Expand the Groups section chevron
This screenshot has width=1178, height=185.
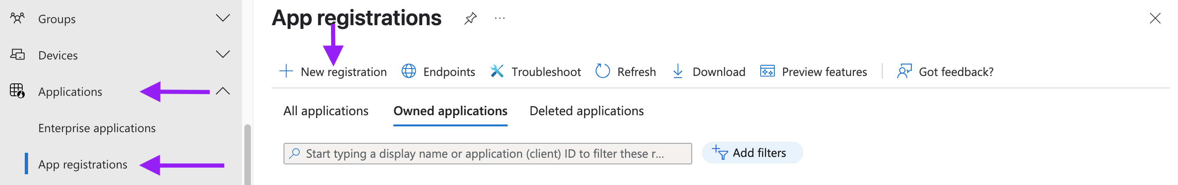tap(223, 18)
